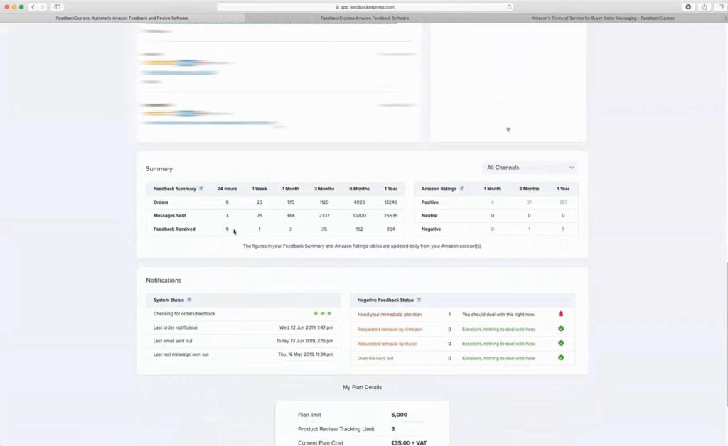Open the Safari share icon
The width and height of the screenshot is (728, 446).
click(x=705, y=7)
